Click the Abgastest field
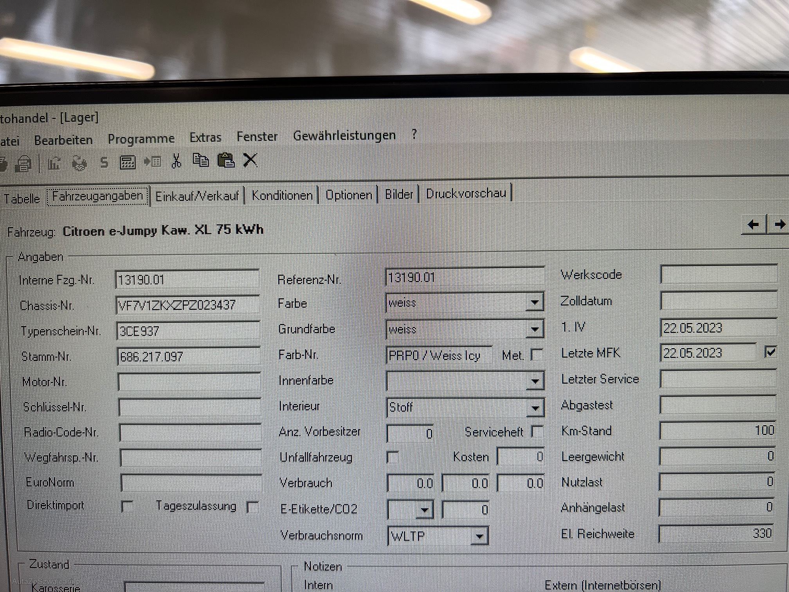The image size is (789, 592). (719, 404)
